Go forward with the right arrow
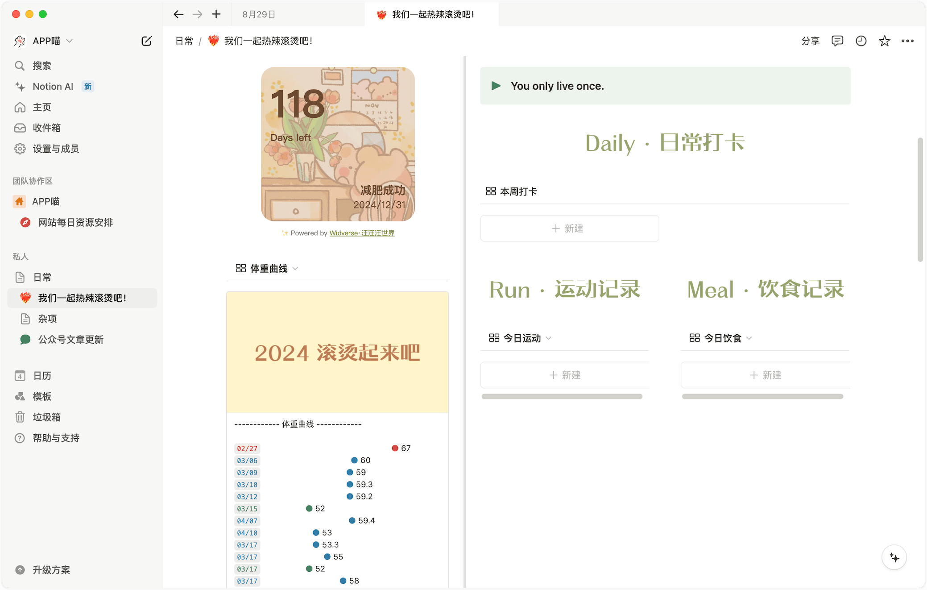This screenshot has height=590, width=927. [x=197, y=14]
